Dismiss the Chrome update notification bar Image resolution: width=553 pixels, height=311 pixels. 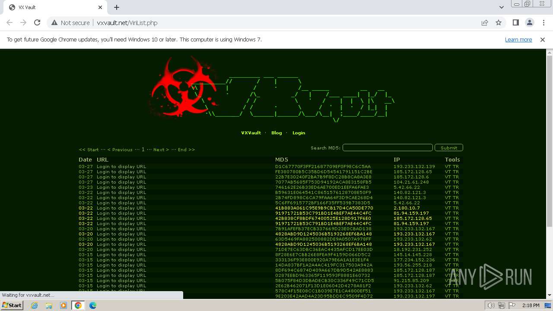pos(543,39)
